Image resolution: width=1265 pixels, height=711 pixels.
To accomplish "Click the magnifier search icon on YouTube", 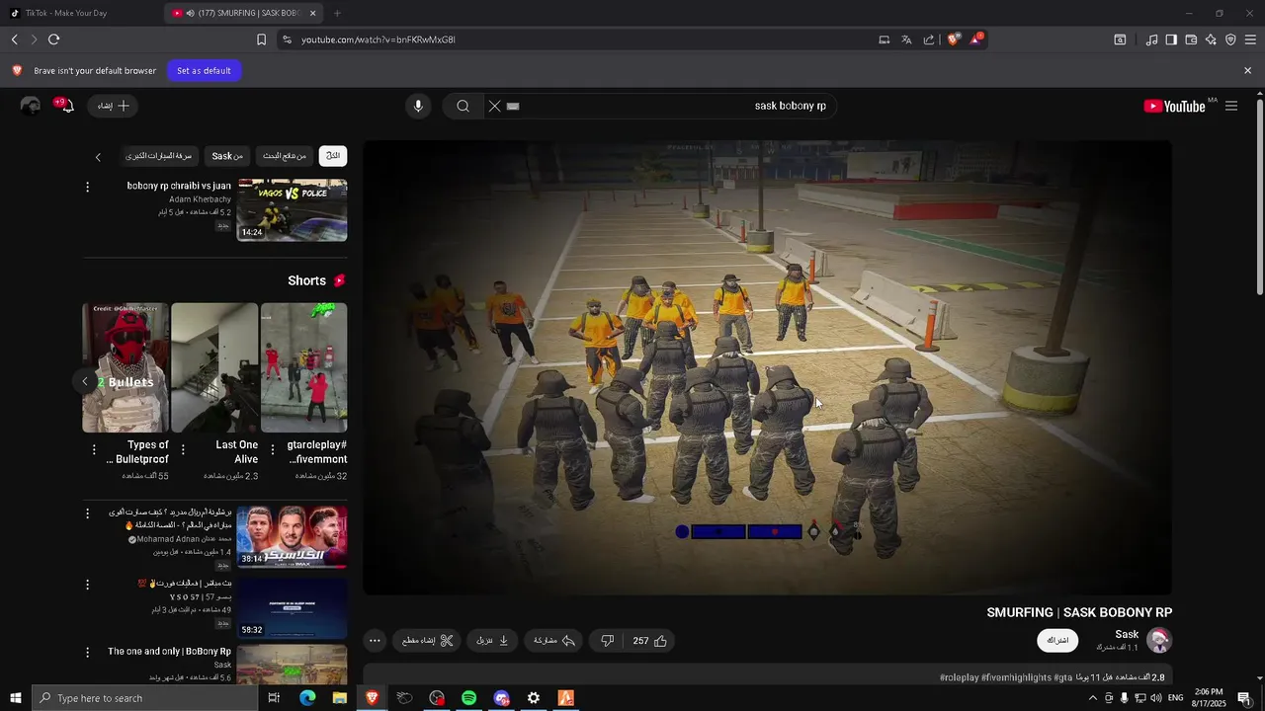I will coord(463,106).
